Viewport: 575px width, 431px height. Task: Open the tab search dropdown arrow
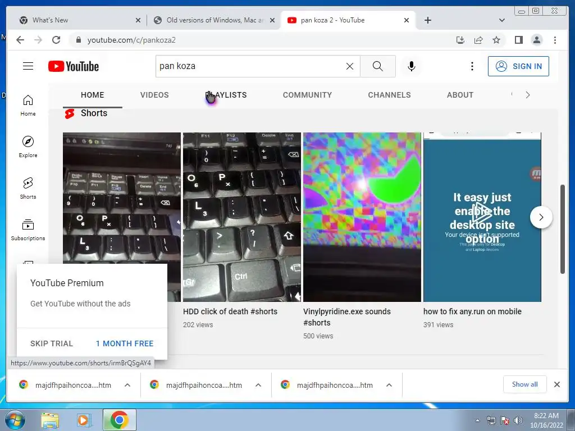[x=502, y=20]
